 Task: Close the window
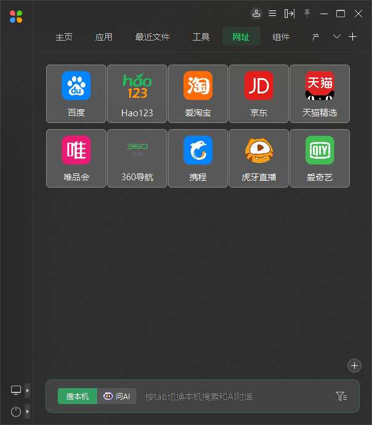coord(358,14)
